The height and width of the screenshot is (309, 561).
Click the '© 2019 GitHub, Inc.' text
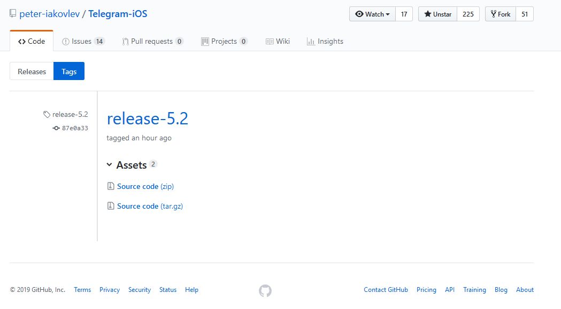point(37,290)
